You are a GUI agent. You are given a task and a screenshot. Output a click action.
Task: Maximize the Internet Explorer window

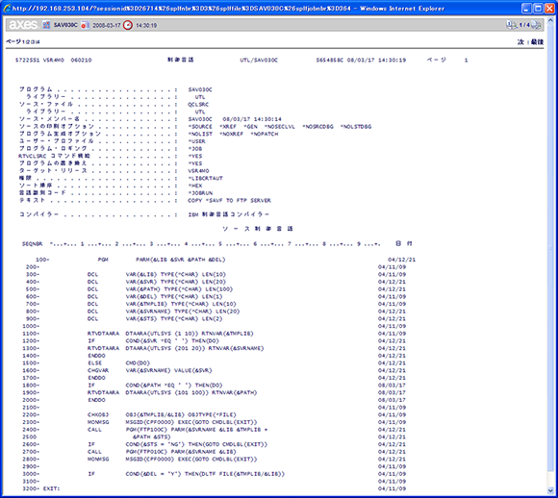click(539, 9)
